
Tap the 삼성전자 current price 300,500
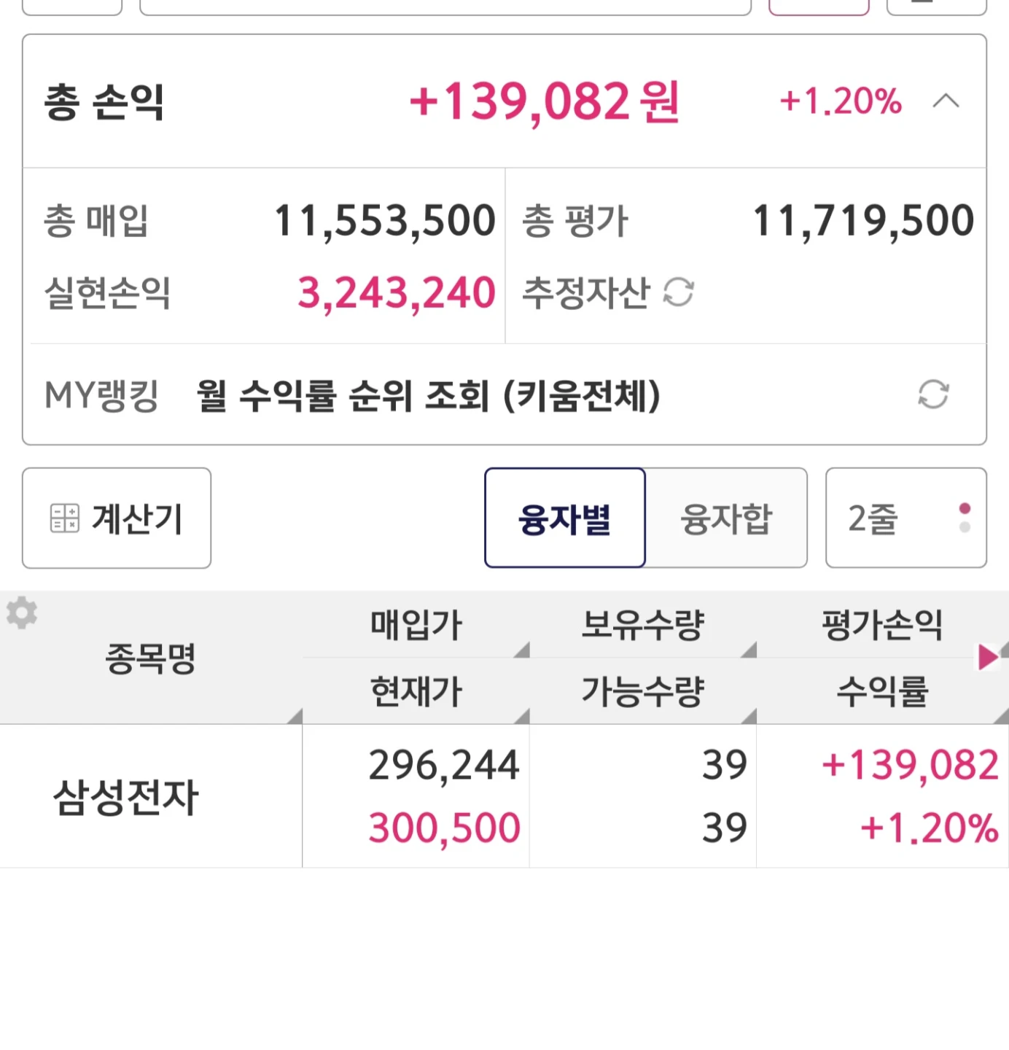(x=444, y=828)
